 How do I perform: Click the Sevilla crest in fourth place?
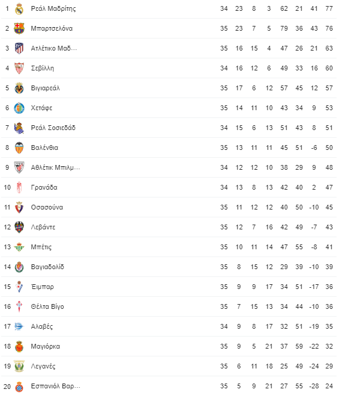19,68
